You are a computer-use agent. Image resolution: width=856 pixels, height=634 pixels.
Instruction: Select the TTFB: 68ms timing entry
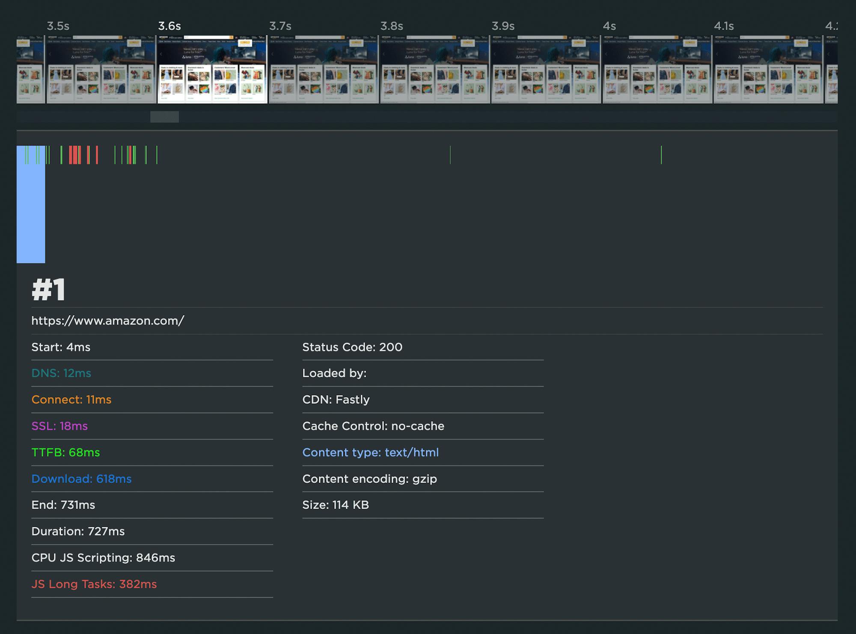(65, 452)
